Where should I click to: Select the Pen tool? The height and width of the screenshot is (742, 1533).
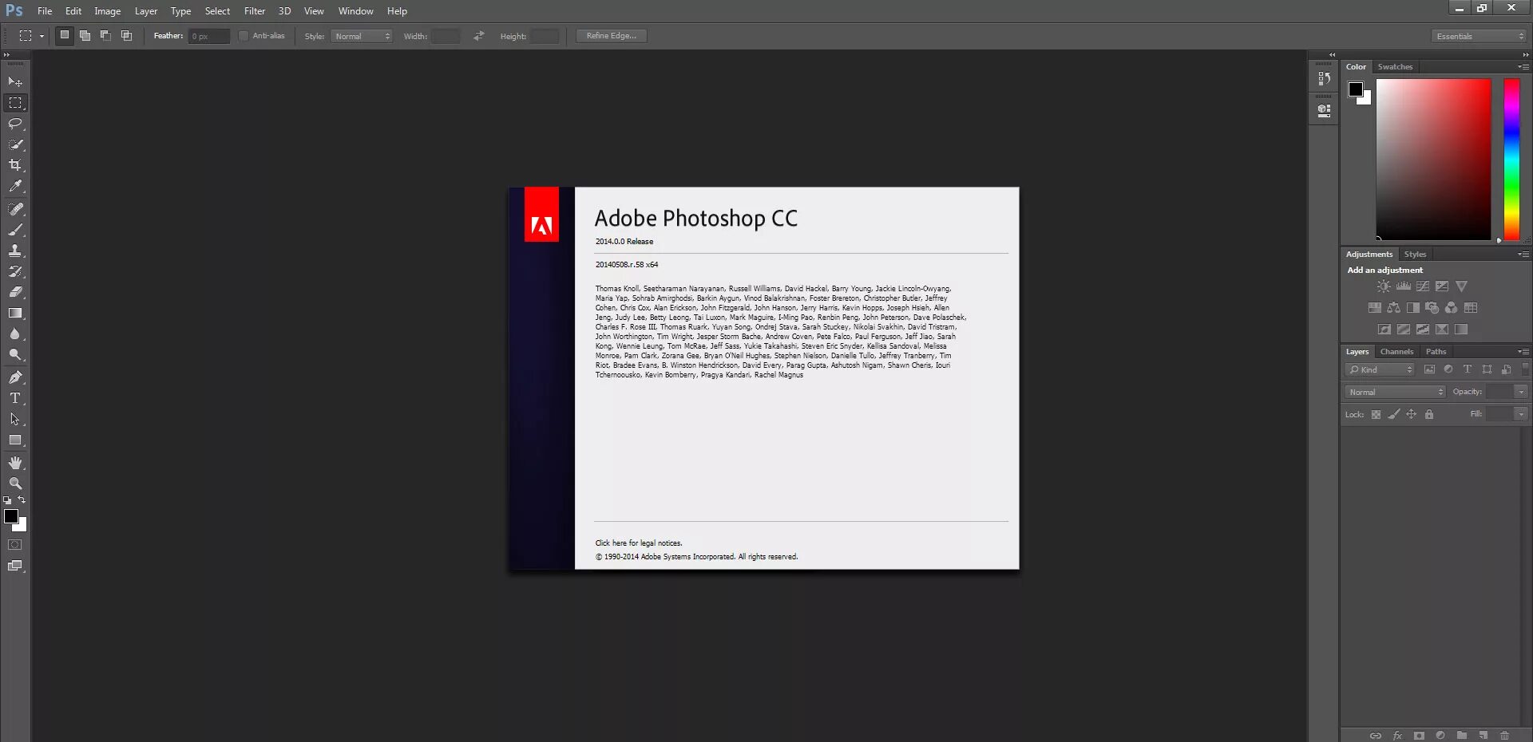15,377
